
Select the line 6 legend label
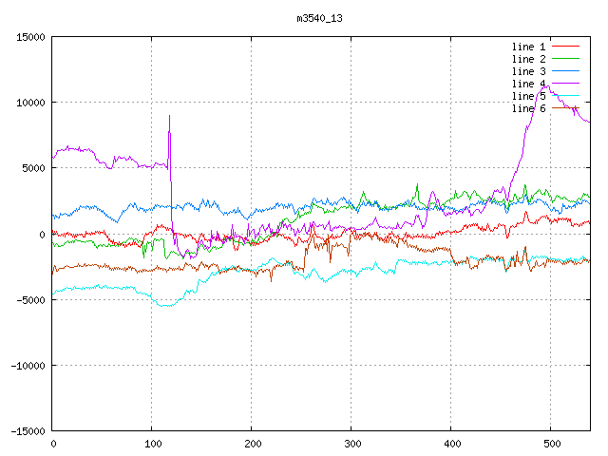pyautogui.click(x=528, y=108)
